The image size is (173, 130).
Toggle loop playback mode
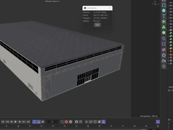click(x=34, y=122)
